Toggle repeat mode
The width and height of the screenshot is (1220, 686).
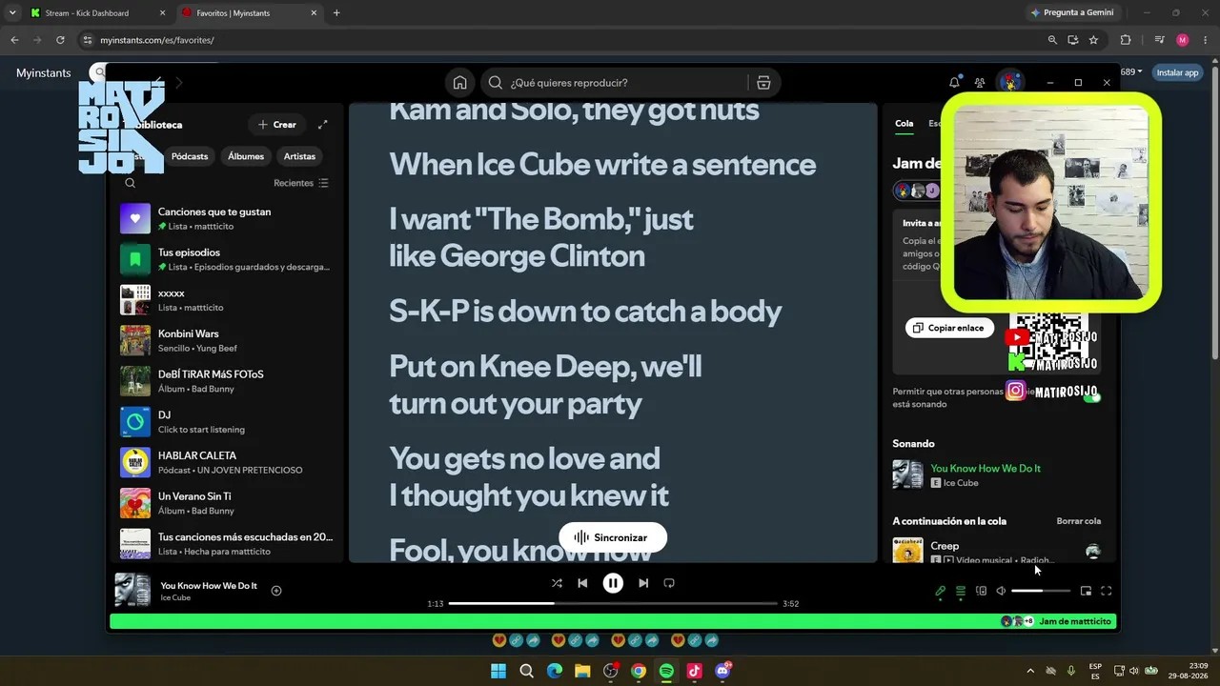pos(669,583)
